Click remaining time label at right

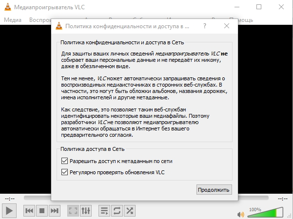click(283, 199)
